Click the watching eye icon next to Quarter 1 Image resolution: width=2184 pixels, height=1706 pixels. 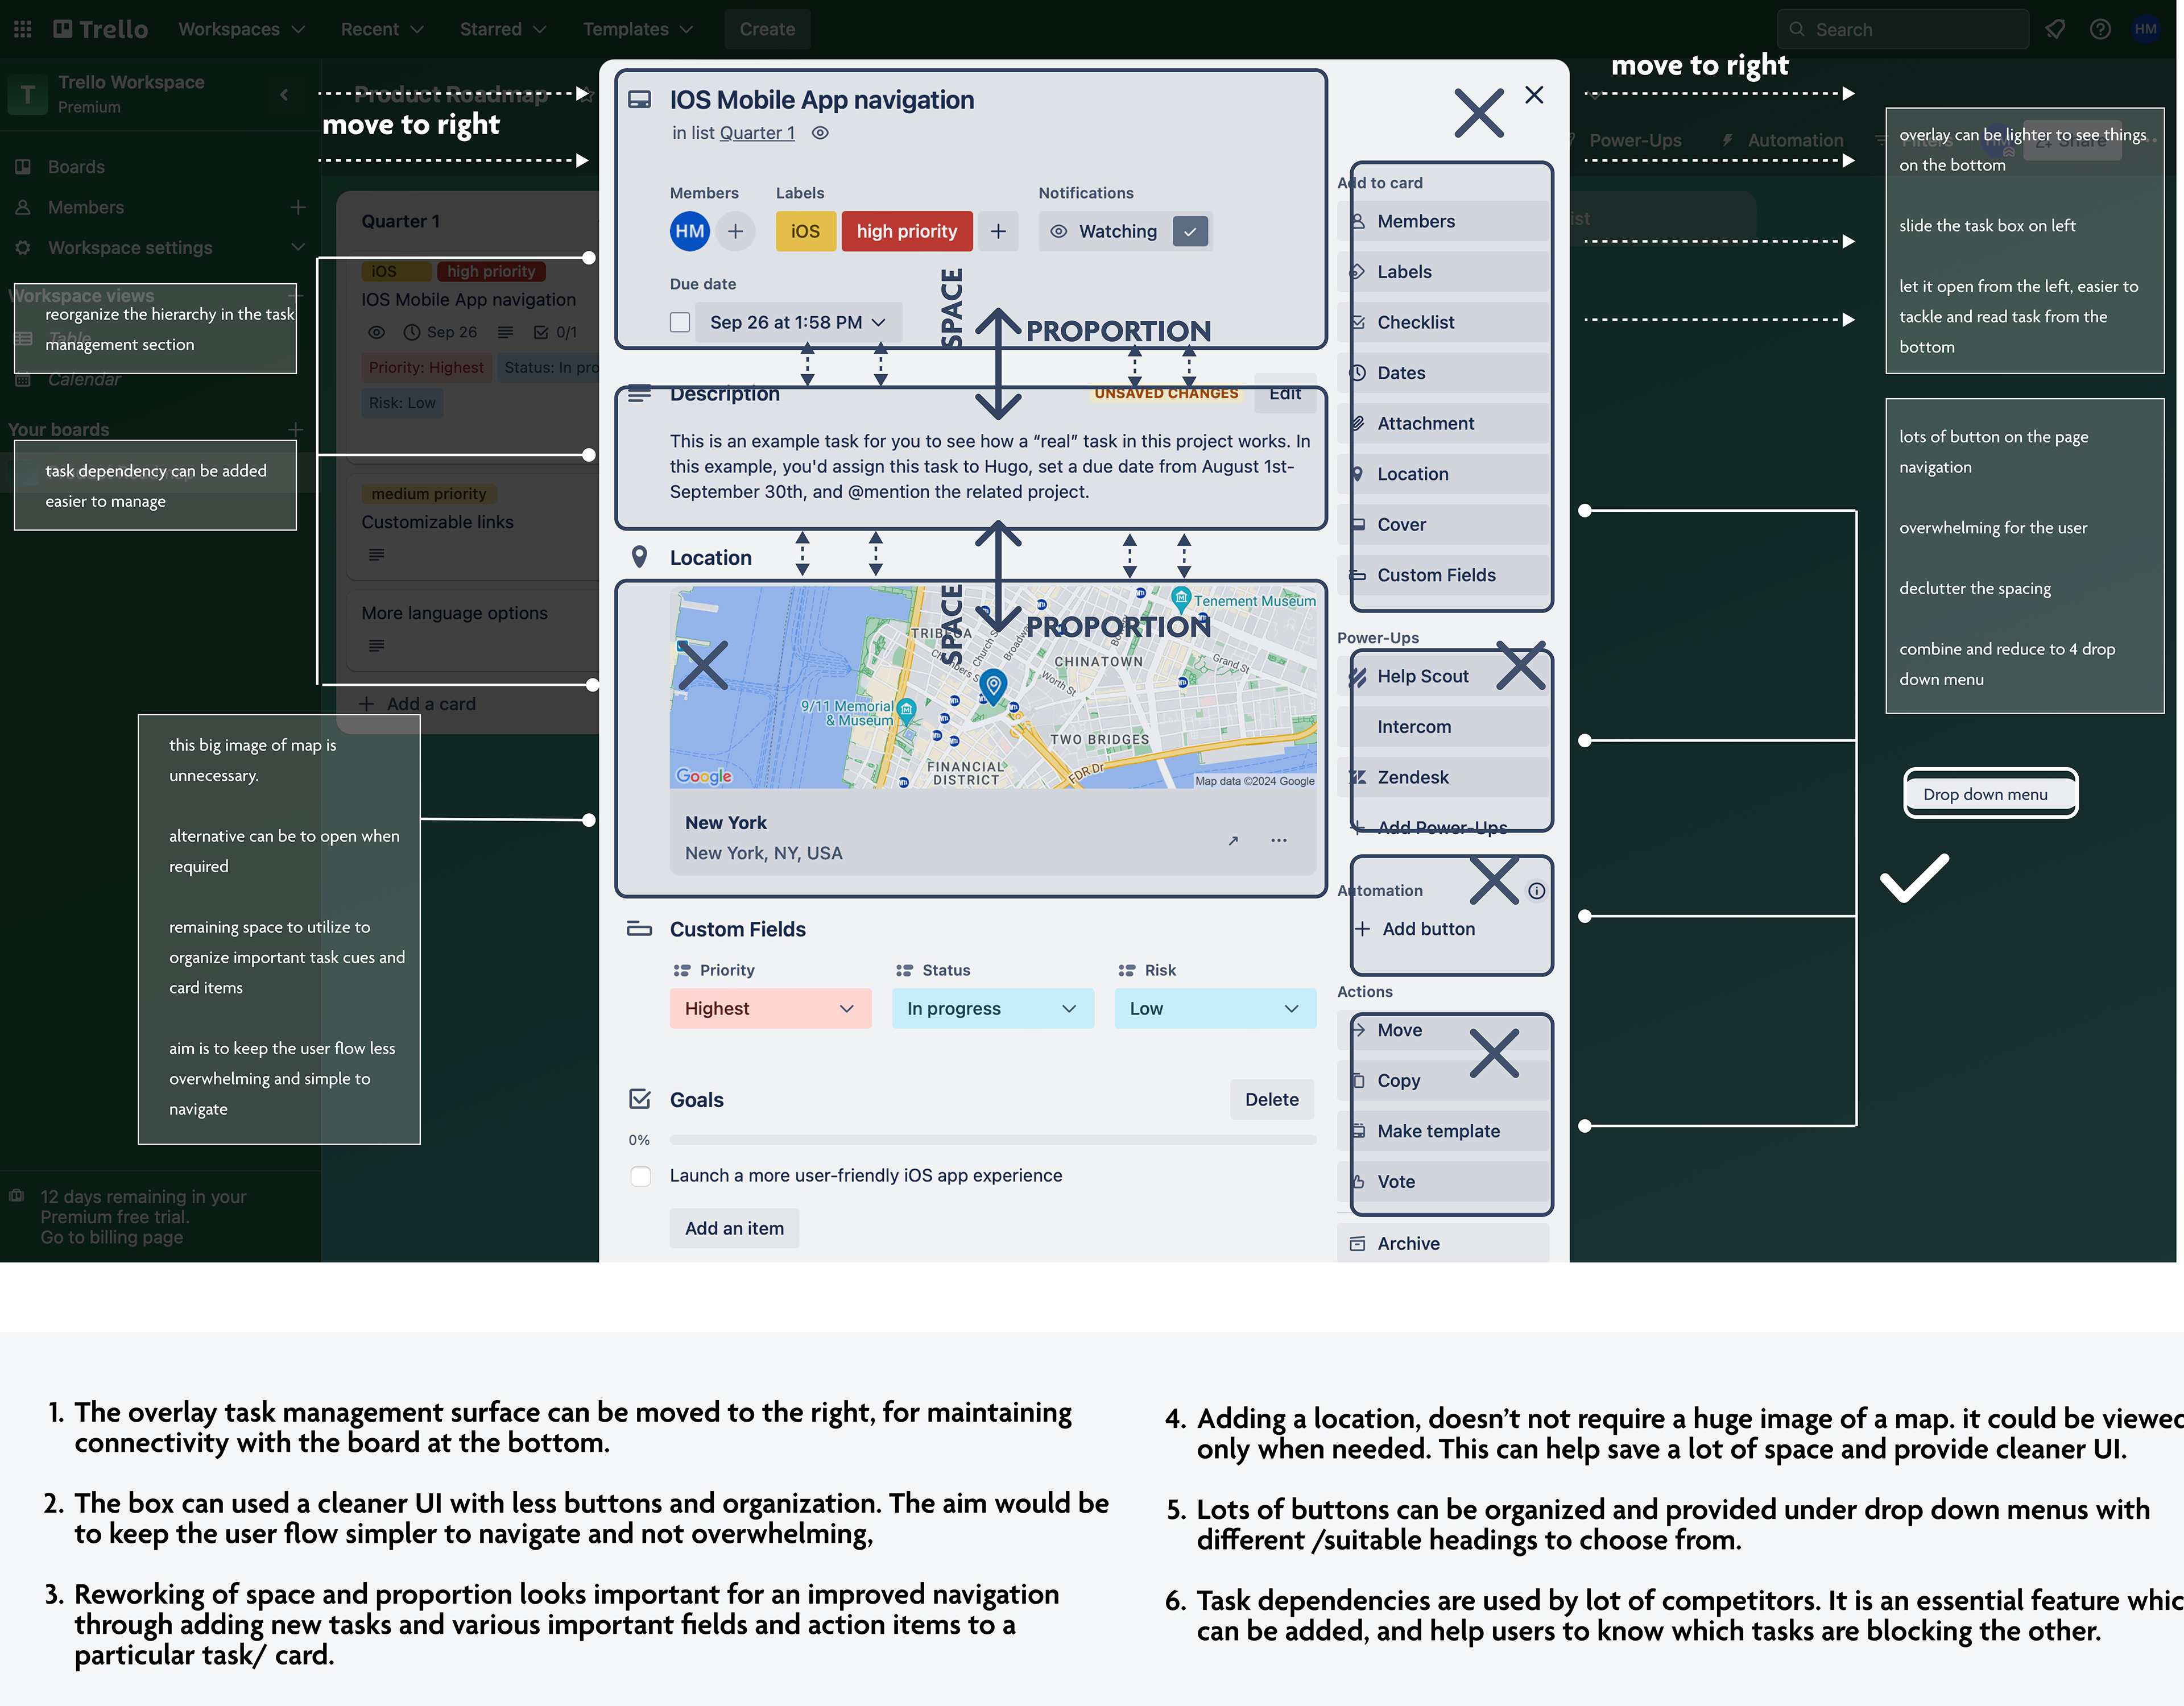click(820, 133)
